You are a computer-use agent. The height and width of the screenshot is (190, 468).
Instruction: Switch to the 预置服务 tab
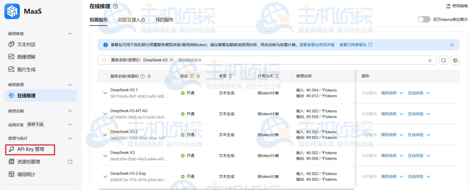pyautogui.click(x=99, y=20)
